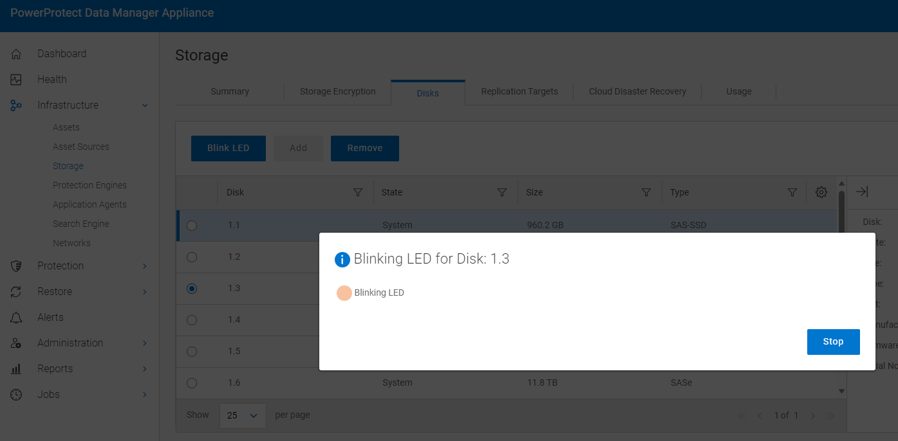The width and height of the screenshot is (898, 441).
Task: Filter the Type column
Action: pos(792,192)
